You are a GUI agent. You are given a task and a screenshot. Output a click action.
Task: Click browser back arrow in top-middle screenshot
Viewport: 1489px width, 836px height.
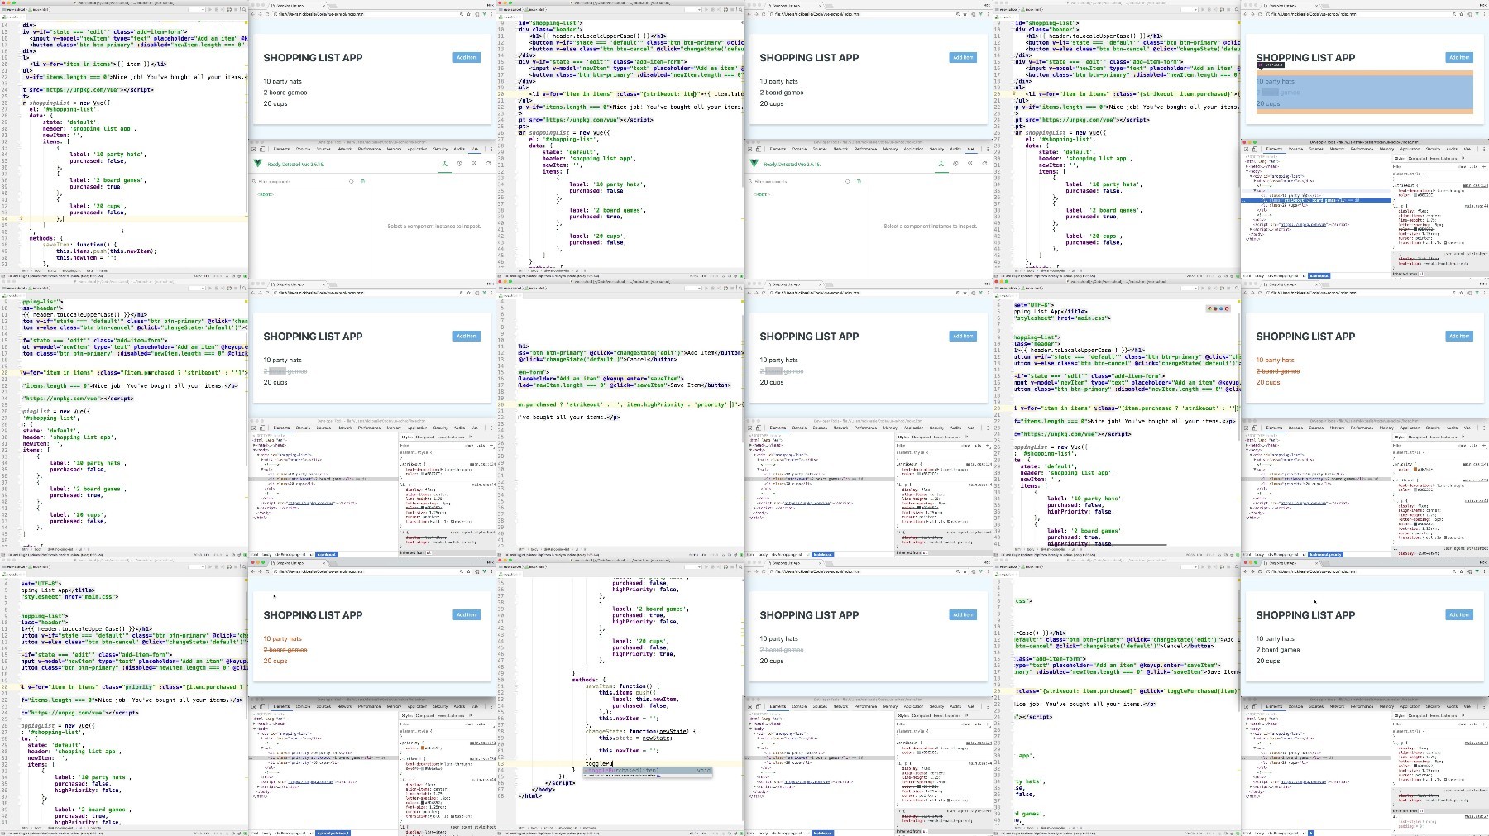[x=751, y=14]
